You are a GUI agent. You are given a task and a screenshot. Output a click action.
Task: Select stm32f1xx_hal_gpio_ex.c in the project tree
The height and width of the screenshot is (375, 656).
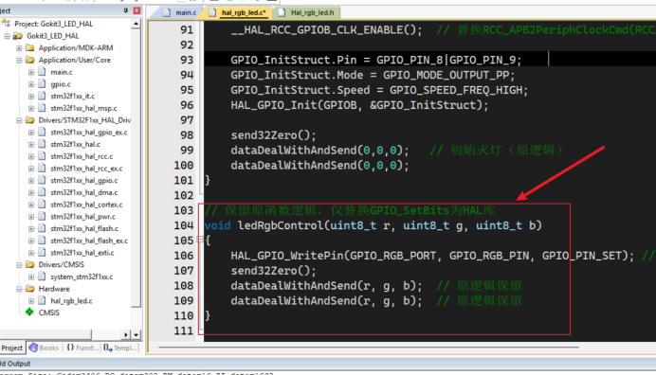(89, 133)
